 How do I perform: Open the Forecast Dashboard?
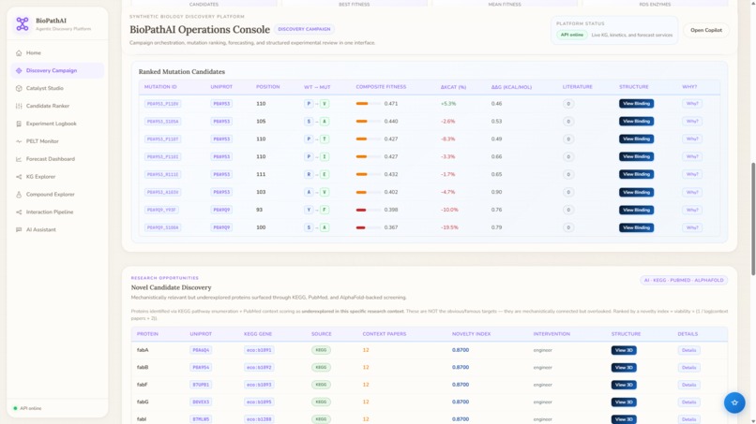click(x=57, y=159)
